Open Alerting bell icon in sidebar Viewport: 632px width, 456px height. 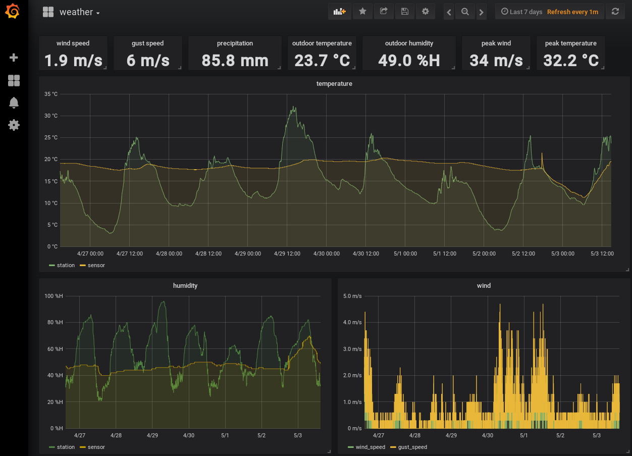click(14, 103)
